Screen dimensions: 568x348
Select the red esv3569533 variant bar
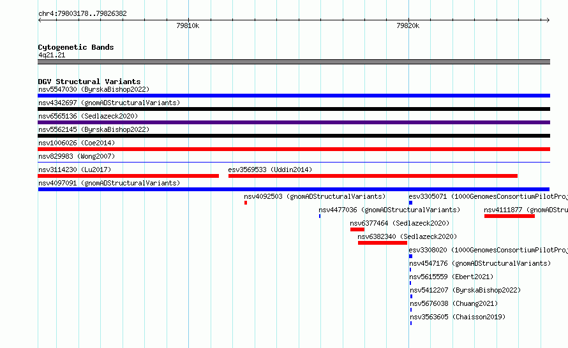[373, 176]
